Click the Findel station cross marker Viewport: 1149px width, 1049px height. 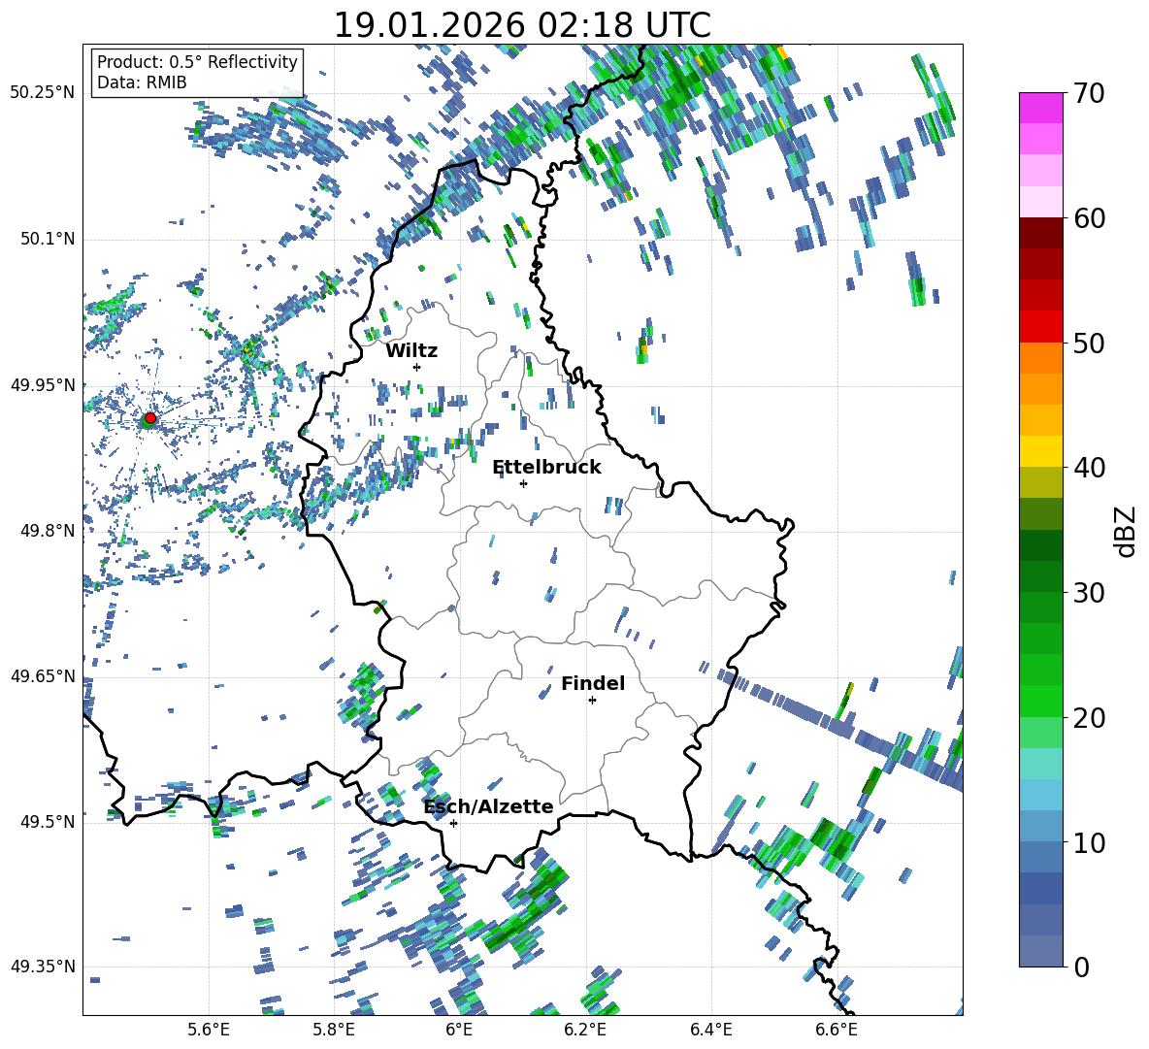(x=592, y=701)
